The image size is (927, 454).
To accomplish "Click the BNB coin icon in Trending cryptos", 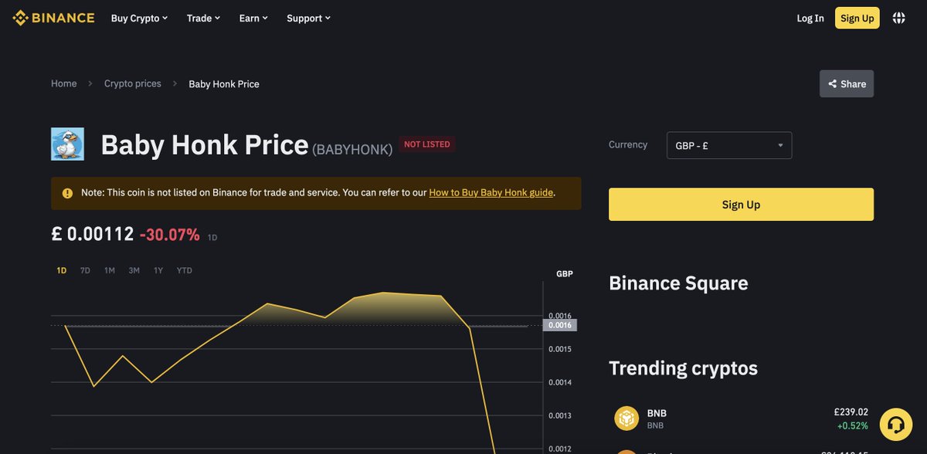I will click(x=626, y=418).
